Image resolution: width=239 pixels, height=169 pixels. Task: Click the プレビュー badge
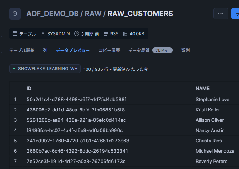click(x=163, y=51)
